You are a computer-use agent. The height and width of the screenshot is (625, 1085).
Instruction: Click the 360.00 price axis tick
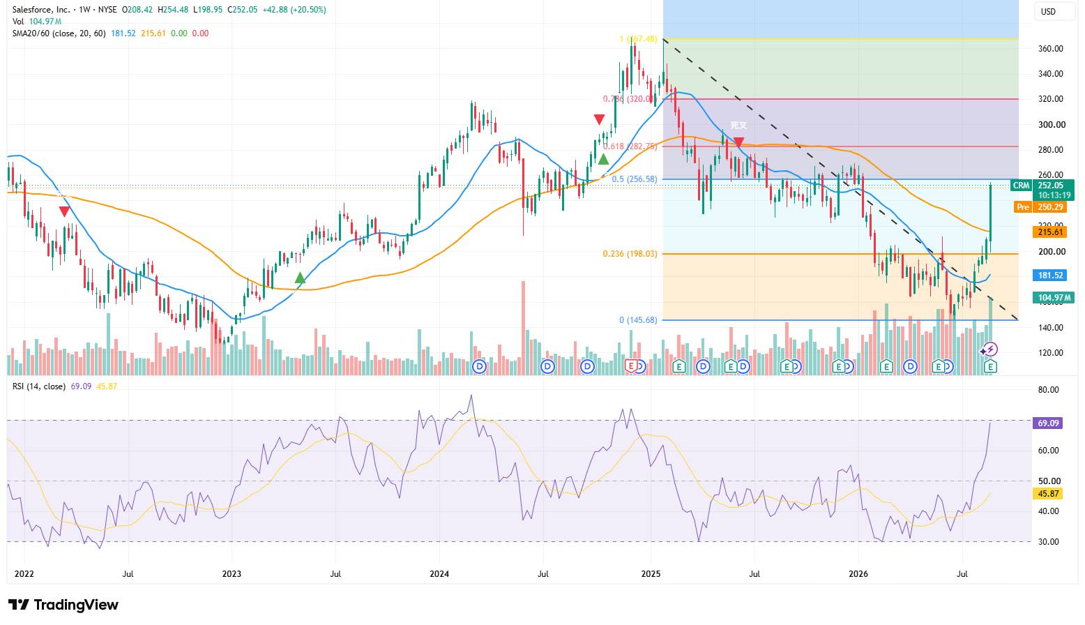click(1051, 49)
